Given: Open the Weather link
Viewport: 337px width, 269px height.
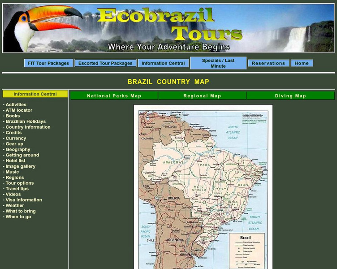Looking at the screenshot, I should 15,205.
